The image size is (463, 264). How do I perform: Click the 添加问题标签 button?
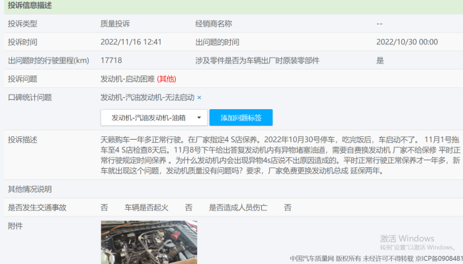(241, 118)
